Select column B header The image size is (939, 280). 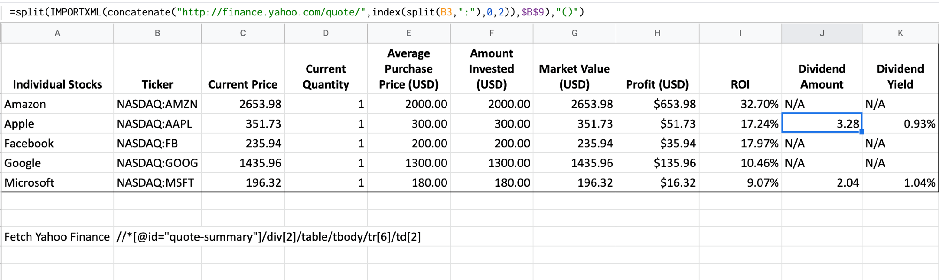pos(157,33)
